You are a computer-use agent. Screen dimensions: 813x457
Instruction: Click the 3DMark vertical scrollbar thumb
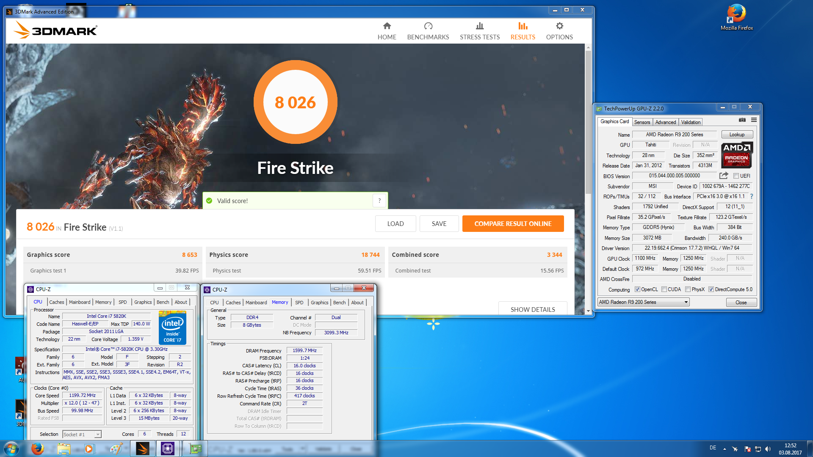(588, 122)
